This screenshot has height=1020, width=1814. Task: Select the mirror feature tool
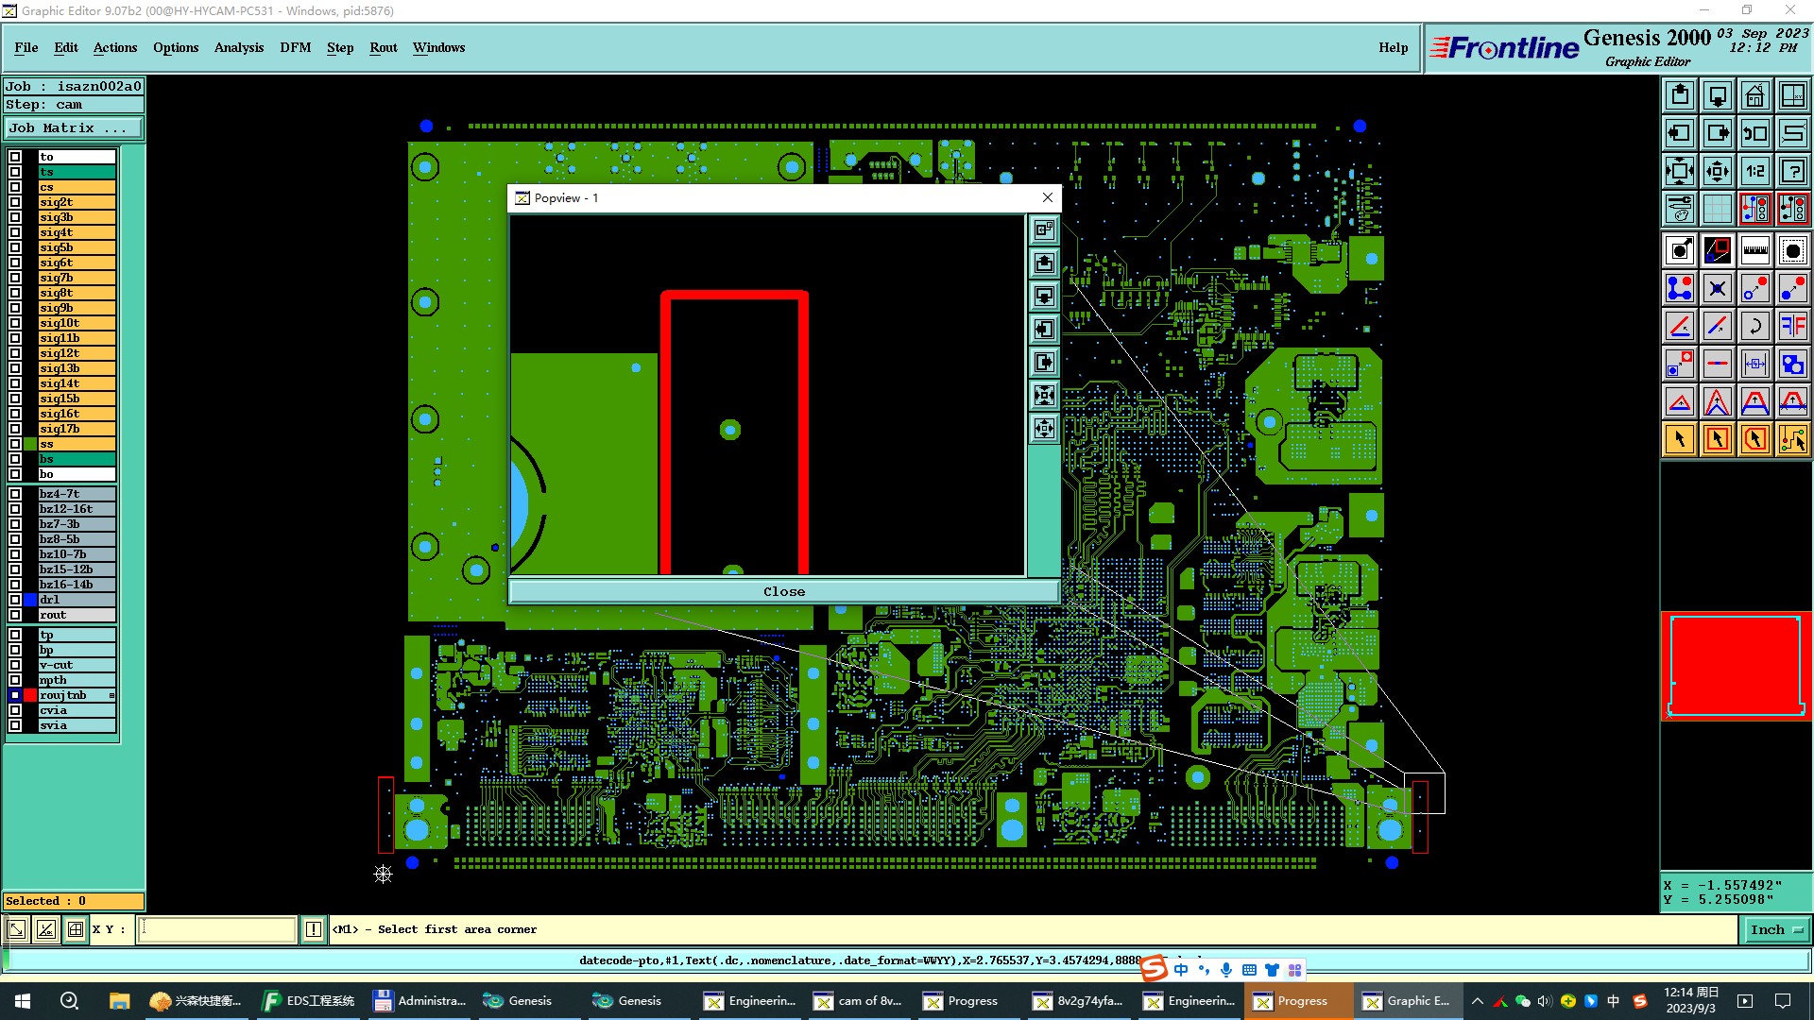tap(1792, 326)
